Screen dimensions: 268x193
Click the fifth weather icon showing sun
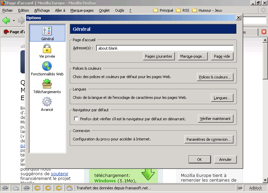(48, 188)
